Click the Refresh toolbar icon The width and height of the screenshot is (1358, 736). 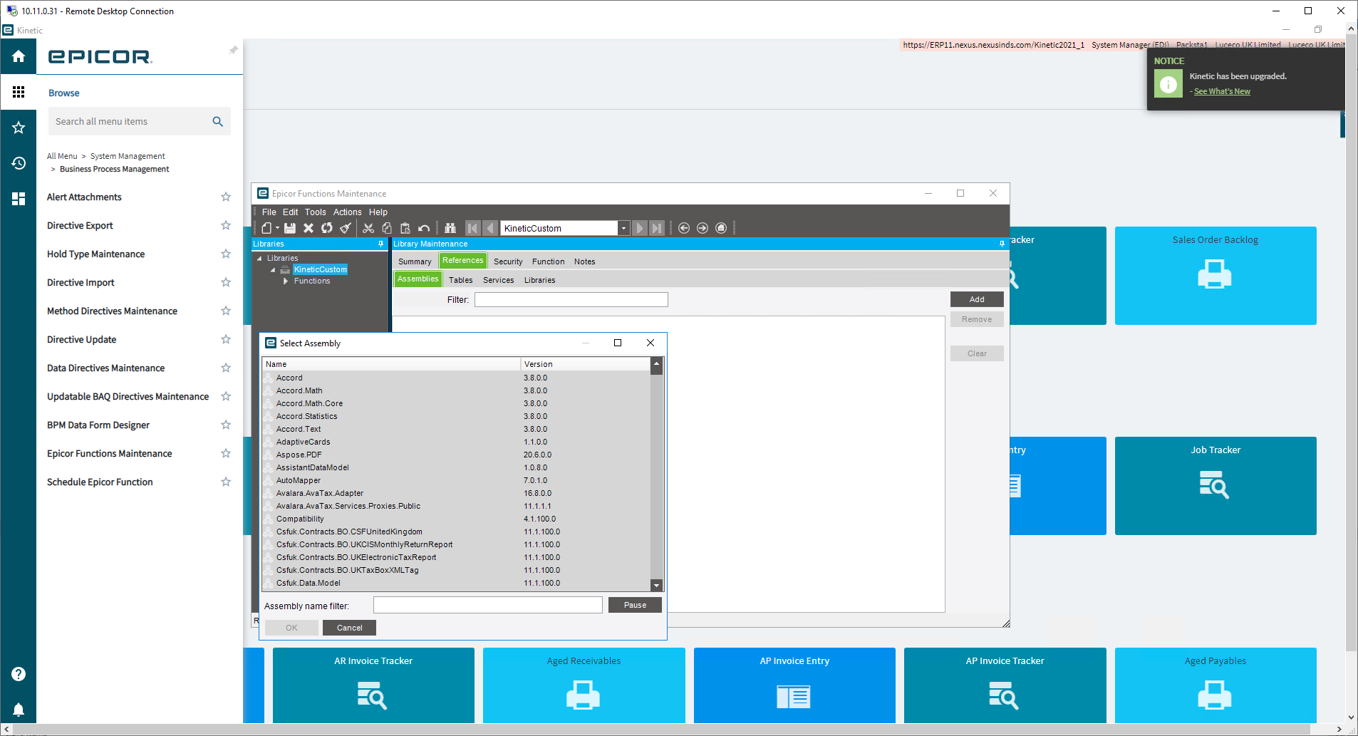point(327,228)
